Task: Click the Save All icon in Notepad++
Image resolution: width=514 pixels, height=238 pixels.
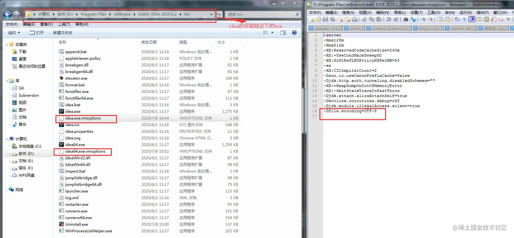Action: 333,19
